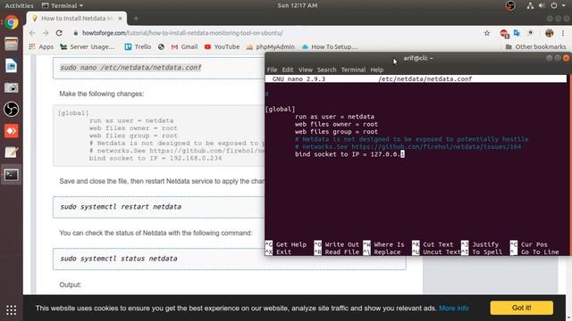Open the Chrome three-dot menu
This screenshot has height=321, width=572.
(x=563, y=33)
